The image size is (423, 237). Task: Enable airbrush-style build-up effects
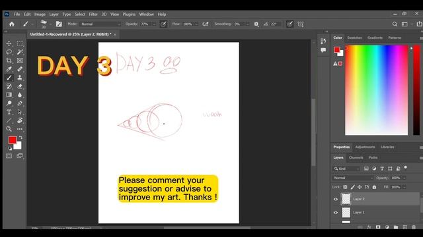pyautogui.click(x=206, y=24)
